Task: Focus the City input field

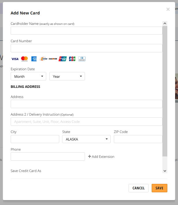Action: [x=35, y=139]
